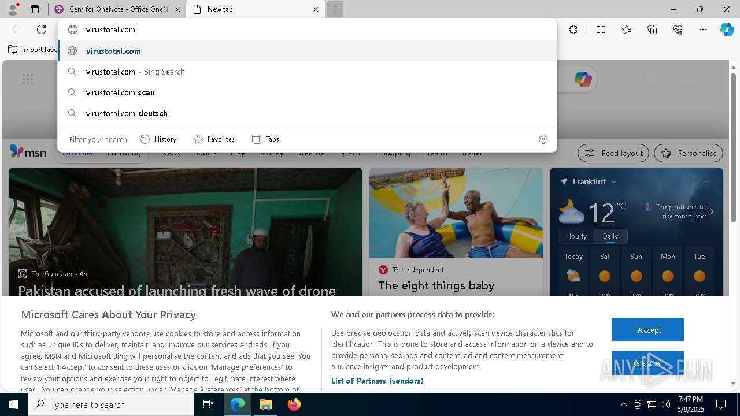Open File Explorer from taskbar
Screen dimensions: 740x416
point(266,404)
